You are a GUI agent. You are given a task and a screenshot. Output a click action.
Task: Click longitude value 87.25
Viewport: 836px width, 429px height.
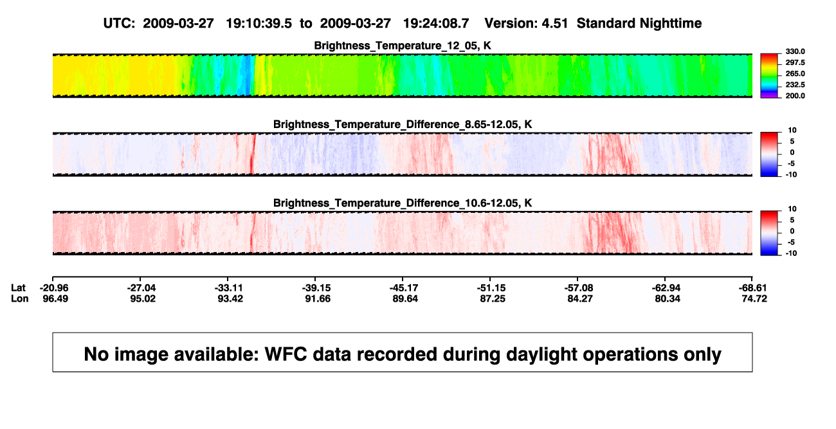click(492, 298)
